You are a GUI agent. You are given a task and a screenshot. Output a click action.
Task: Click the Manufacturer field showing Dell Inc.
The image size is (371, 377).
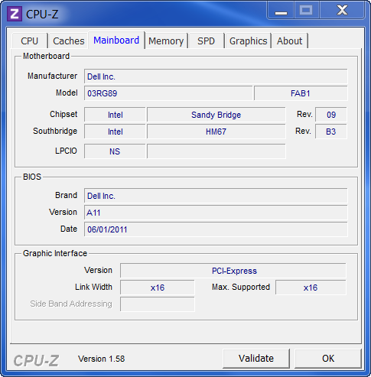point(216,76)
